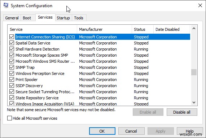Select Secure Socket Tunneling Protocol row

100,92
